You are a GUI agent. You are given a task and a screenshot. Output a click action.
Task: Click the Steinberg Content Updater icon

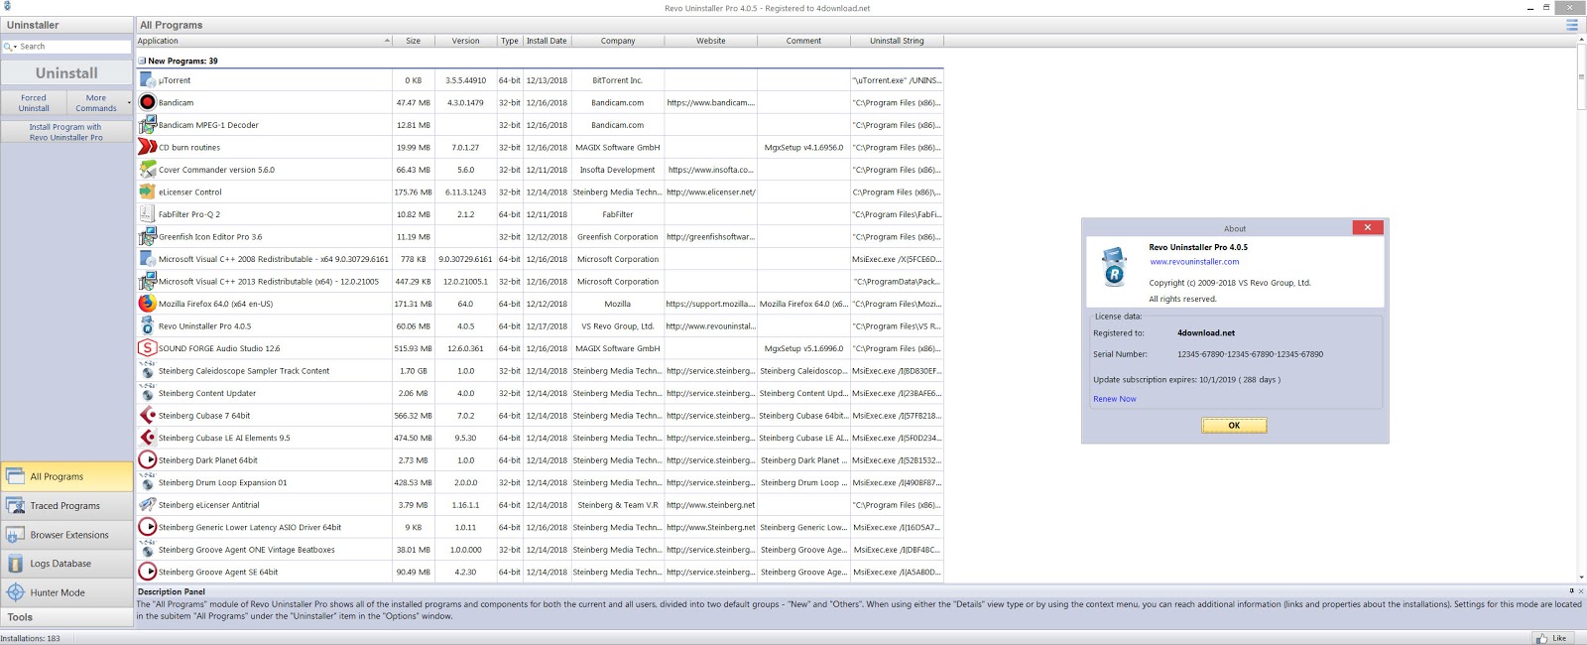(x=147, y=393)
